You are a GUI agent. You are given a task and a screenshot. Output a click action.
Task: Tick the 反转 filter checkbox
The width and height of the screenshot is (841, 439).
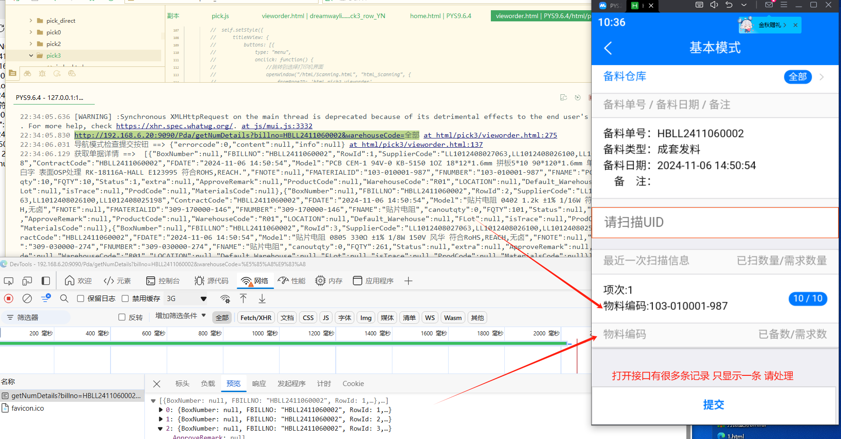click(122, 317)
